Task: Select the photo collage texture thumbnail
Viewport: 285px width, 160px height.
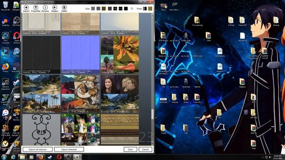Action: (x=81, y=129)
